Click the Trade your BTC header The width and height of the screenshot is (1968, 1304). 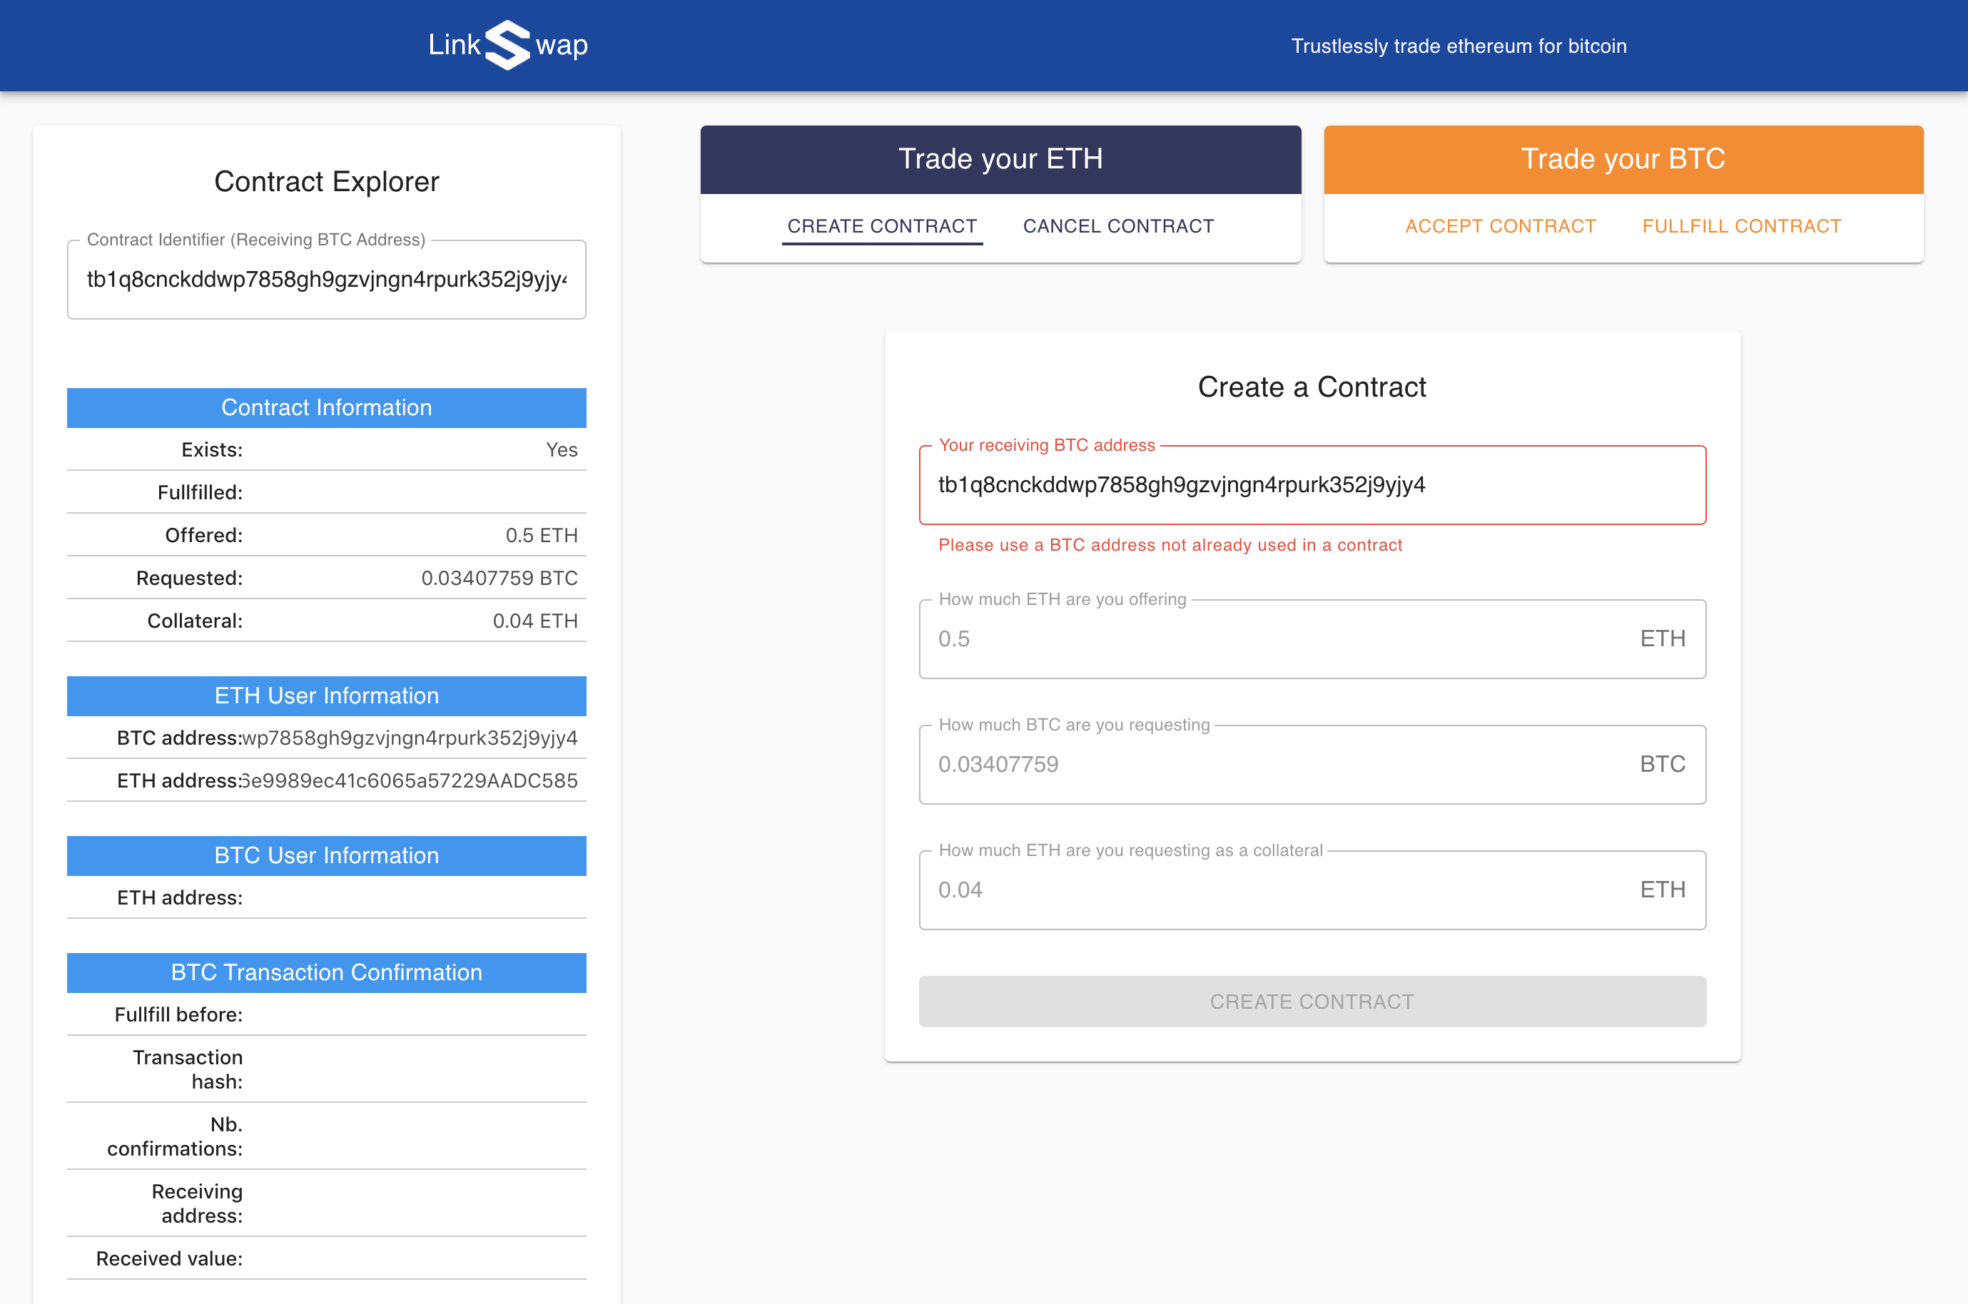(1622, 159)
